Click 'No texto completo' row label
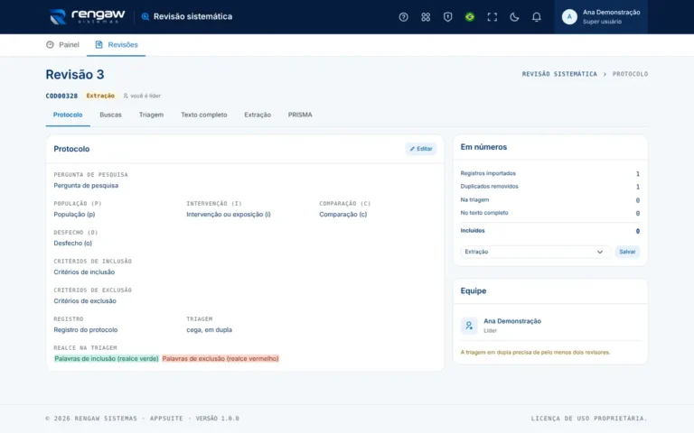The height and width of the screenshot is (433, 694). (484, 213)
